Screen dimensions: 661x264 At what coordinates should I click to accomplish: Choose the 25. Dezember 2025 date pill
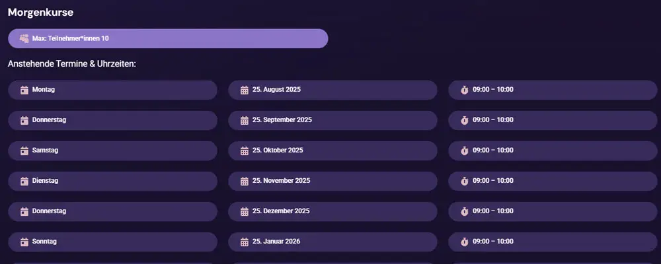point(332,211)
